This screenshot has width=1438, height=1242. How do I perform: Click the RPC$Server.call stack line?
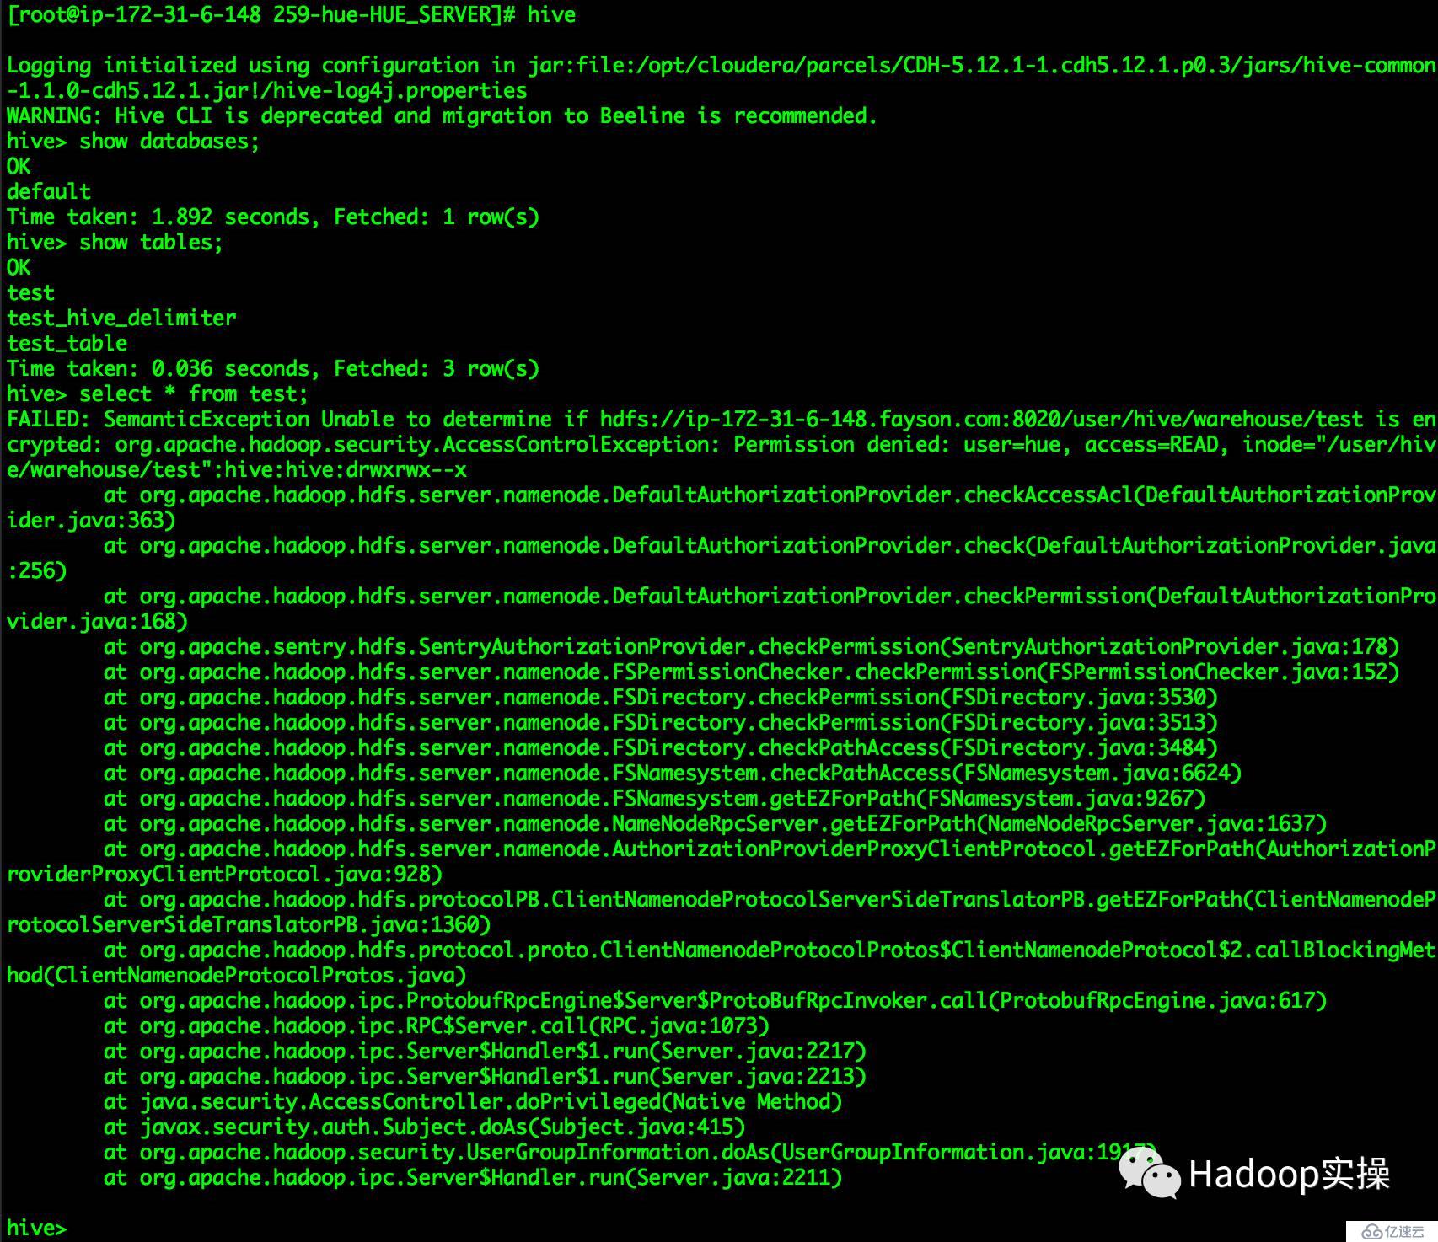click(x=436, y=1026)
